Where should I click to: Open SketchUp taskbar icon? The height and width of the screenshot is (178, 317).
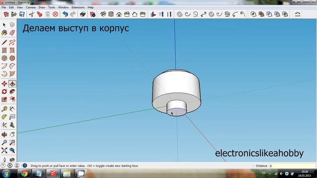tap(53, 174)
